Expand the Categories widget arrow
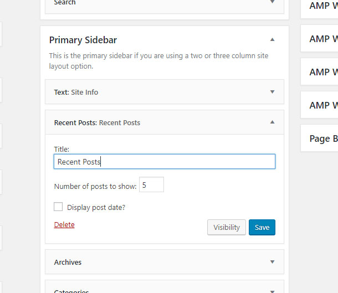338x293 pixels. click(x=272, y=290)
